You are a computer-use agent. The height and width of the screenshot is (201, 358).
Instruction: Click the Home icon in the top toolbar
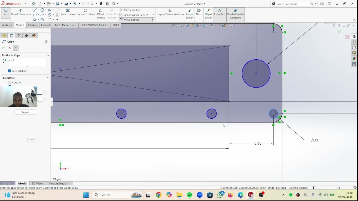point(34,4)
